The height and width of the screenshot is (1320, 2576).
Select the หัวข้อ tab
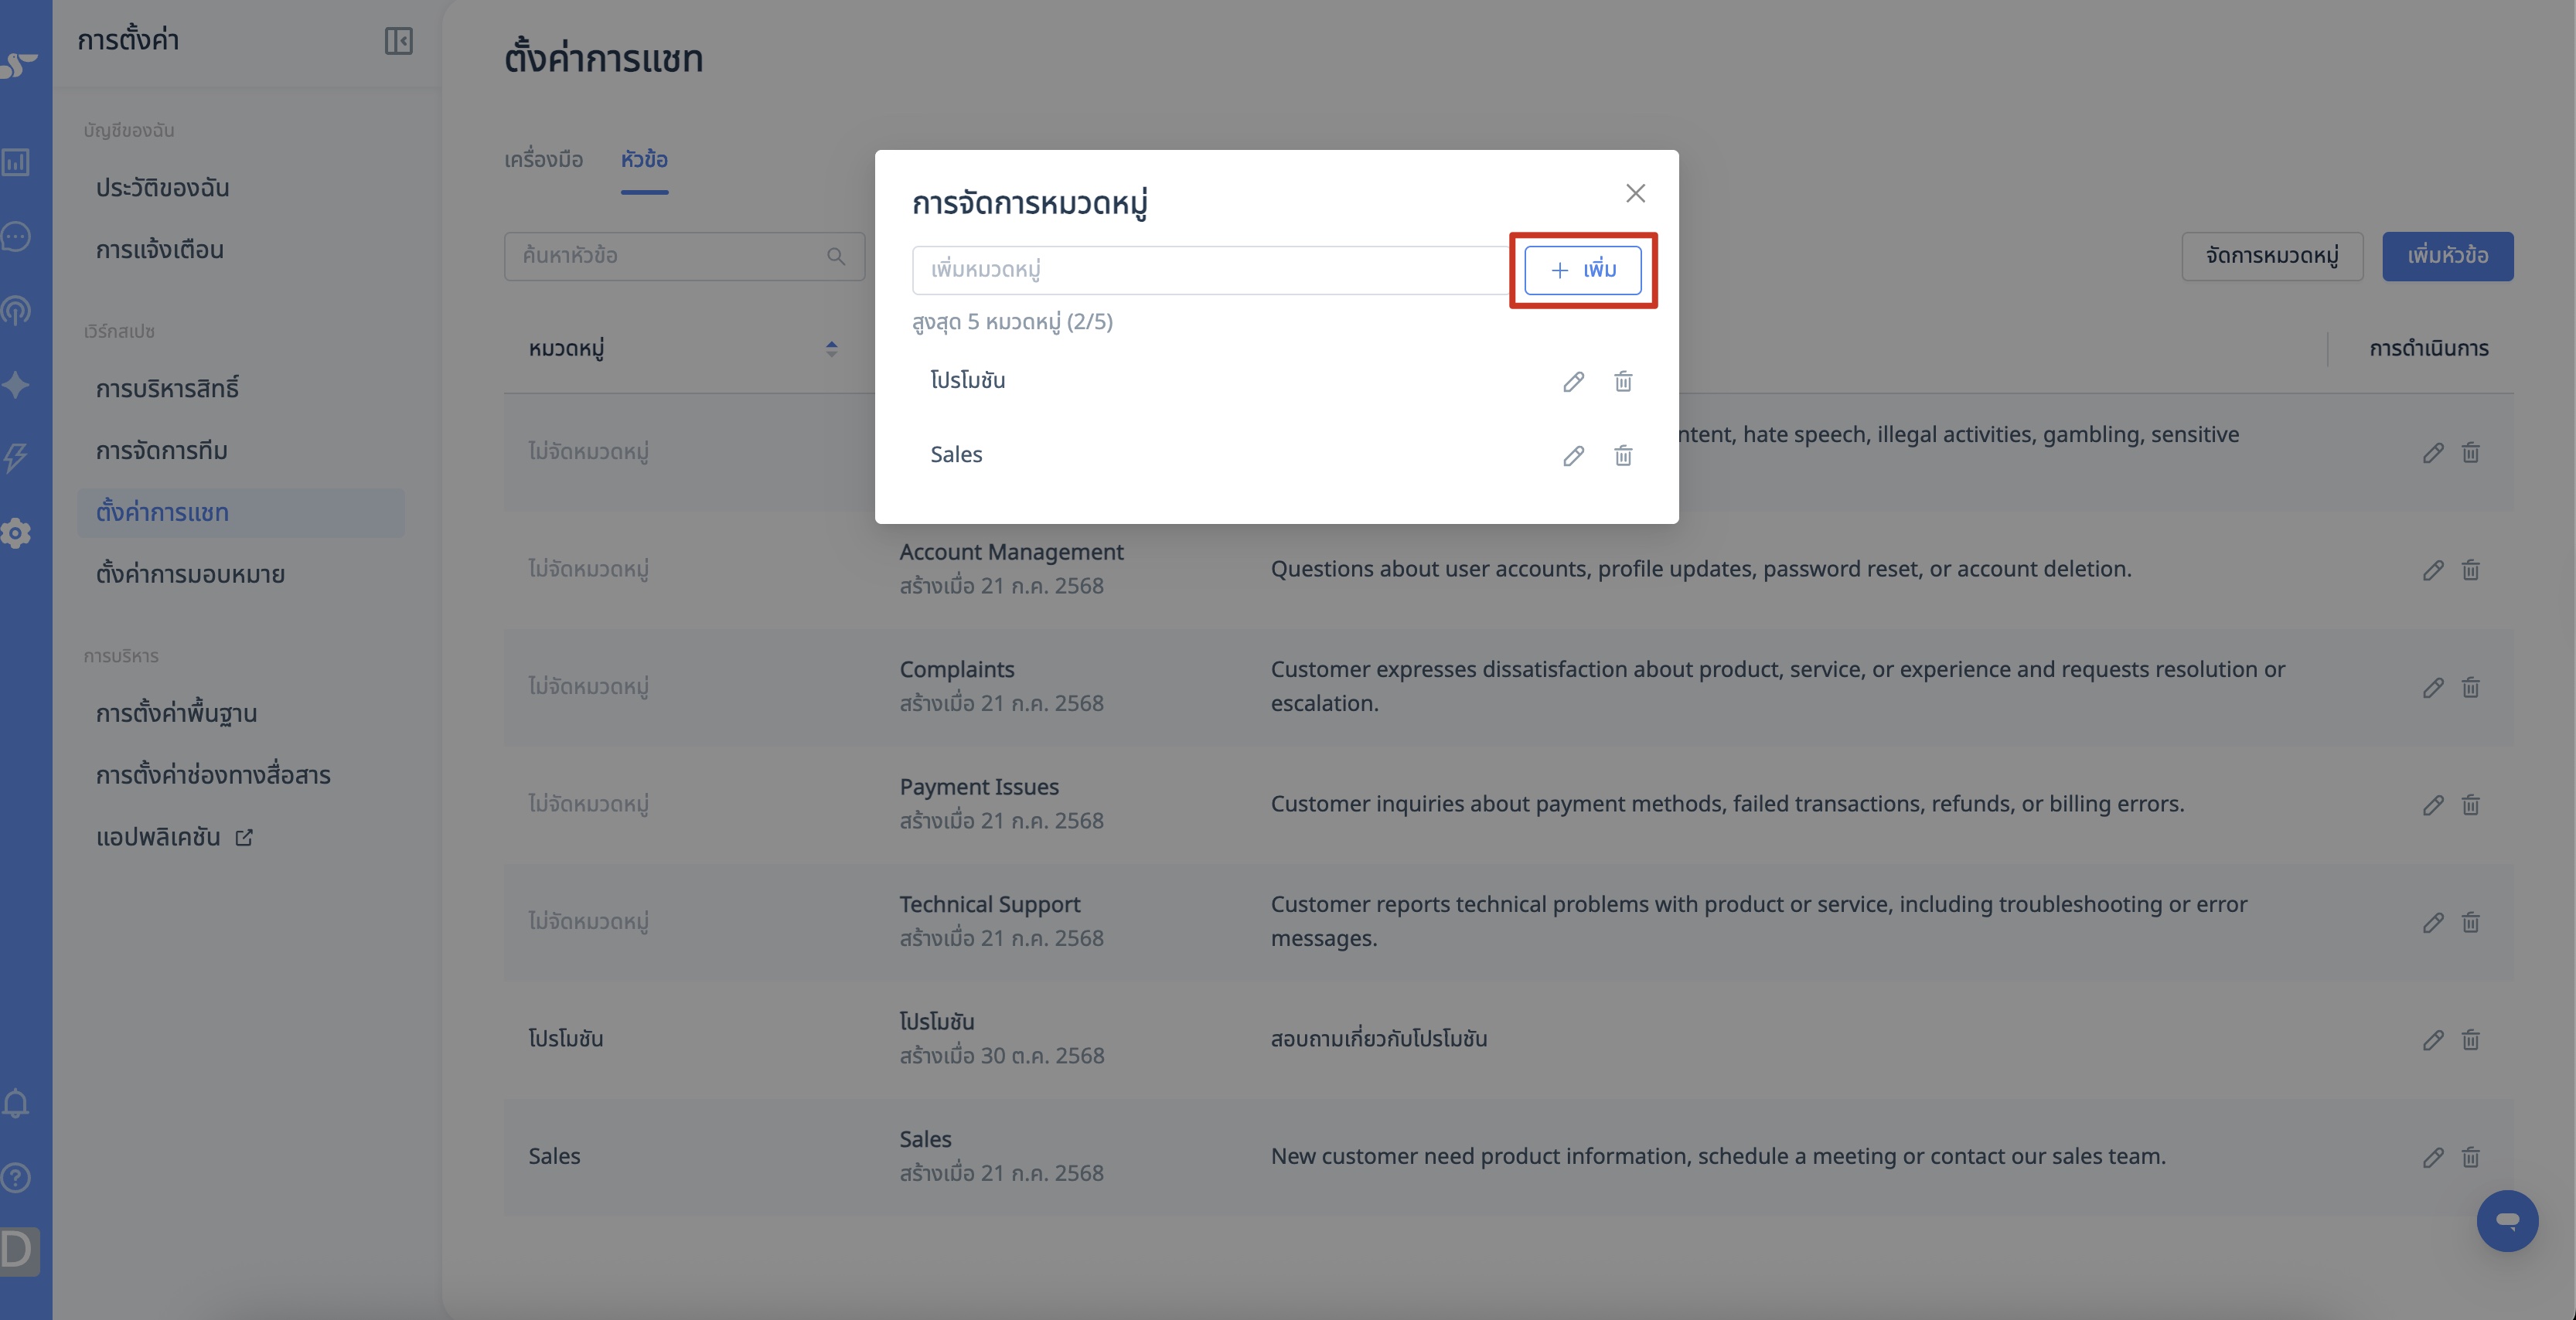pyautogui.click(x=644, y=160)
